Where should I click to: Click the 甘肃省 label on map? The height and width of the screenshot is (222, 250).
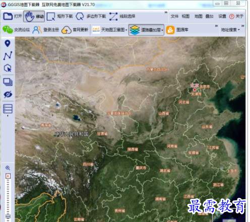[x=102, y=134]
